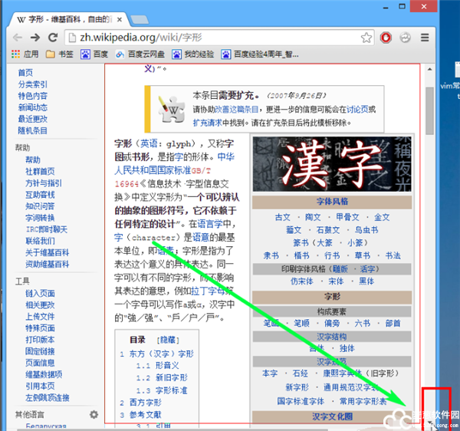Image resolution: width=460 pixels, height=431 pixels.
Task: Open the 打印版本 link in the toolbox
Action: pyautogui.click(x=40, y=340)
